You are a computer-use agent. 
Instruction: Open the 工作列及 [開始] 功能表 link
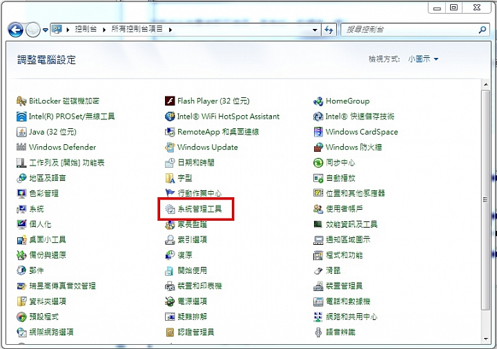pos(66,163)
